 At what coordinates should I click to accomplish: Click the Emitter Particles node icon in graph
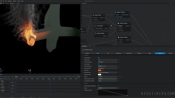pyautogui.click(x=115, y=12)
